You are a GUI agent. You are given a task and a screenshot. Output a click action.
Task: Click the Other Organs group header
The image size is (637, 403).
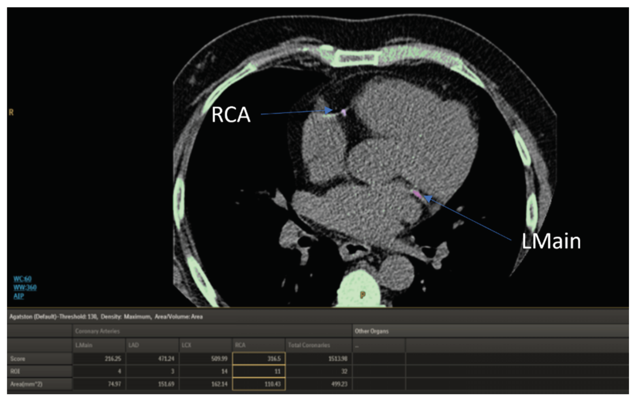click(372, 331)
